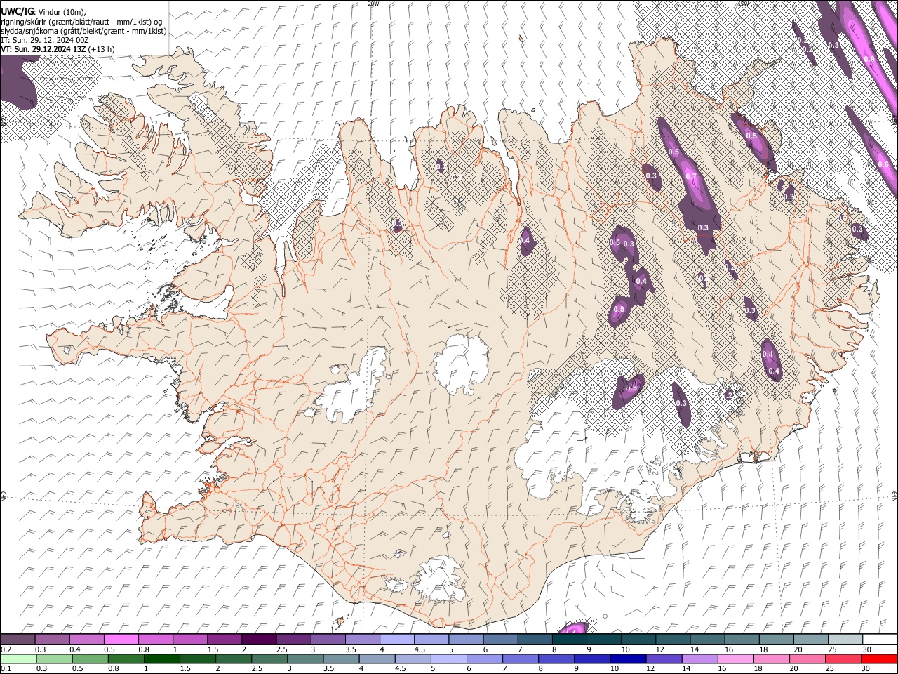This screenshot has height=674, width=898.
Task: Pick the deep blue swatch labeled 10 in bottom legend
Action: pyautogui.click(x=627, y=659)
